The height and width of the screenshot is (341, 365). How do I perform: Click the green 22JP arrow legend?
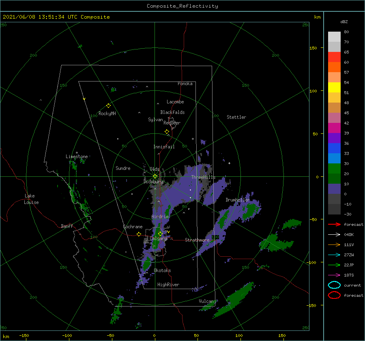[334, 265]
